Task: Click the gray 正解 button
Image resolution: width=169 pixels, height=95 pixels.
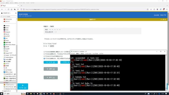Action: pyautogui.click(x=51, y=69)
